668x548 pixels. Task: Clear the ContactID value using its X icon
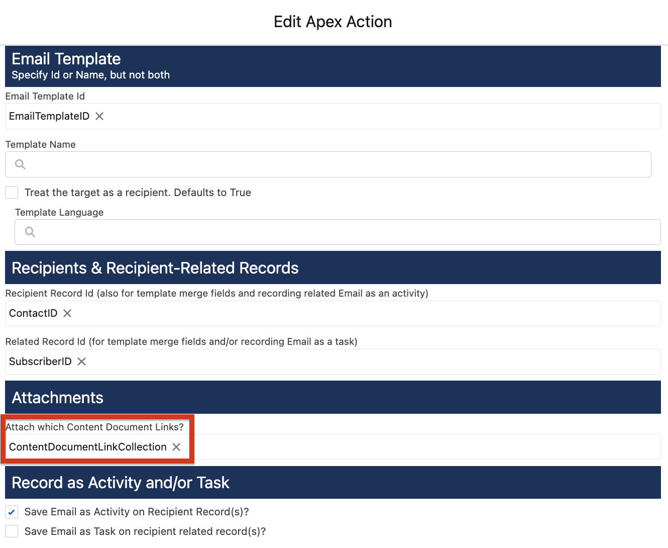[67, 313]
